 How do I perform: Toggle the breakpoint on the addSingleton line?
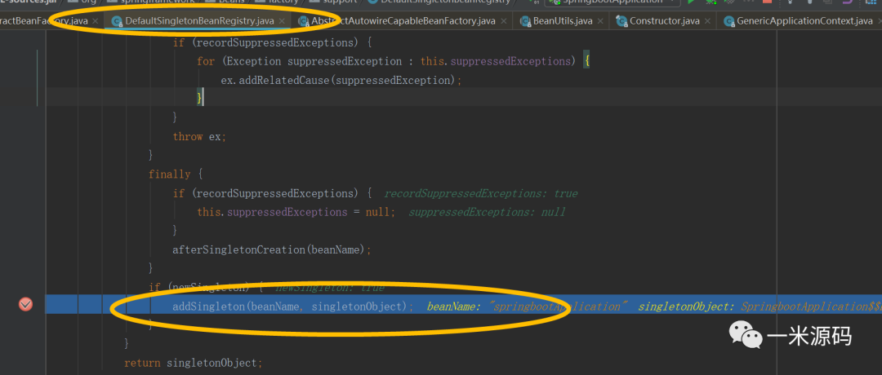25,305
